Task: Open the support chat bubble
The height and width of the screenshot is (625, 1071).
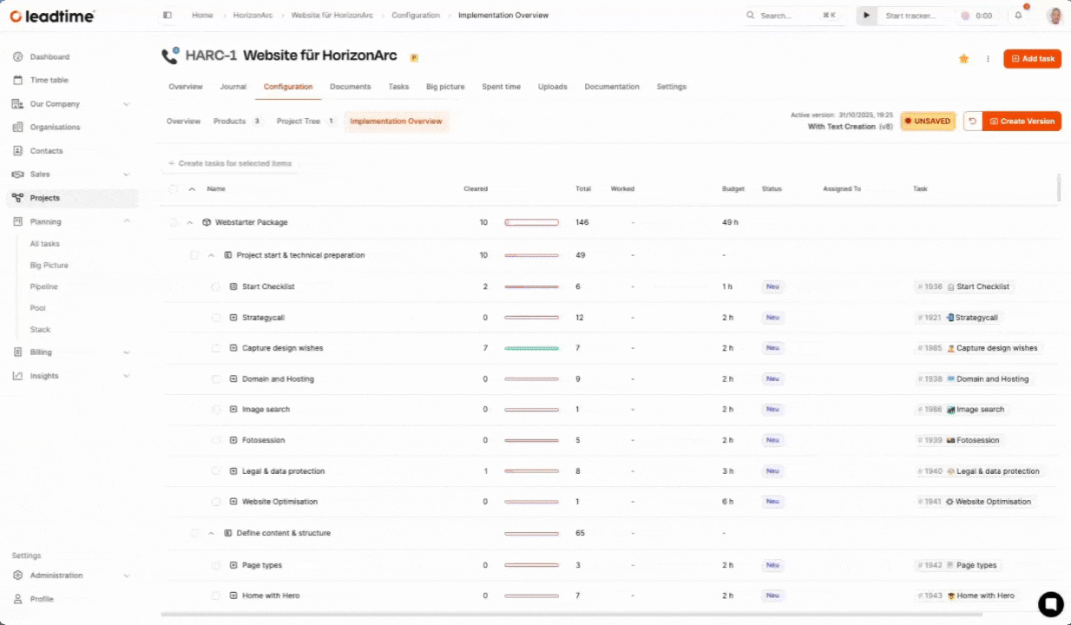Action: (1050, 603)
